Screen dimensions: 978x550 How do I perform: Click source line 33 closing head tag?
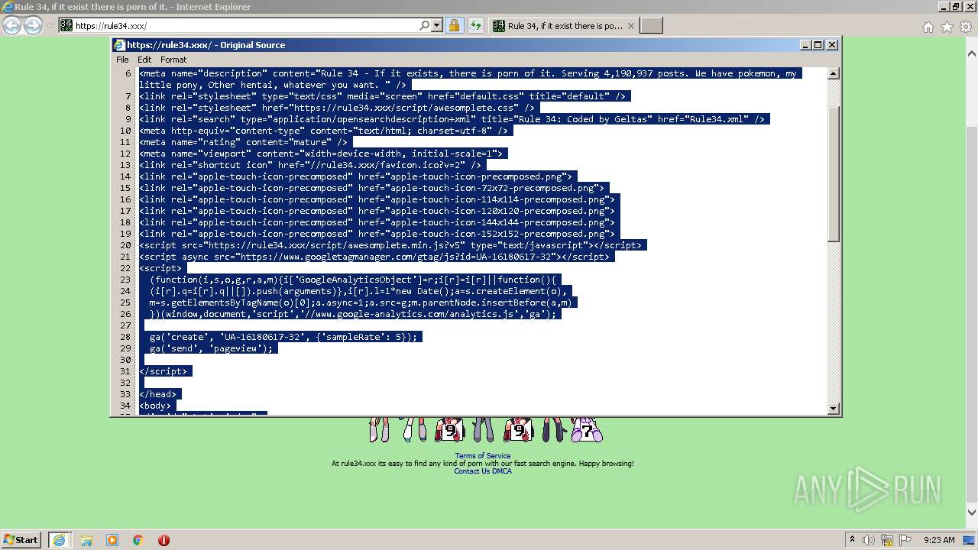[x=157, y=394]
